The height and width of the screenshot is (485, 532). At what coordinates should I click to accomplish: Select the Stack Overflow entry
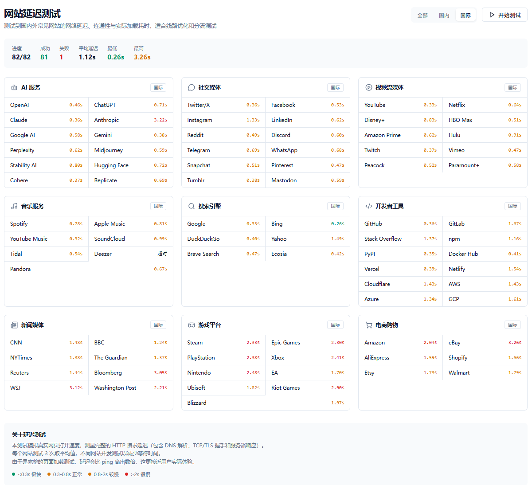click(x=401, y=239)
